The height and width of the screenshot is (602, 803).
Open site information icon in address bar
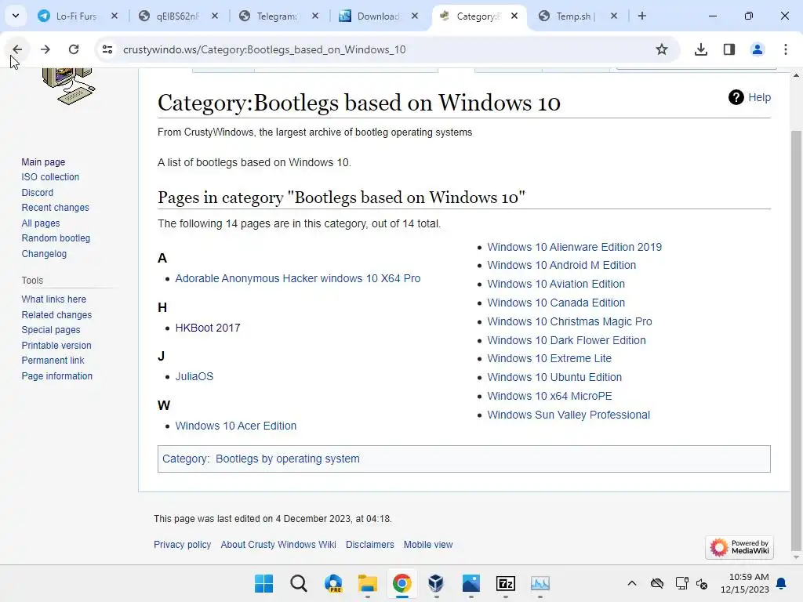click(107, 49)
